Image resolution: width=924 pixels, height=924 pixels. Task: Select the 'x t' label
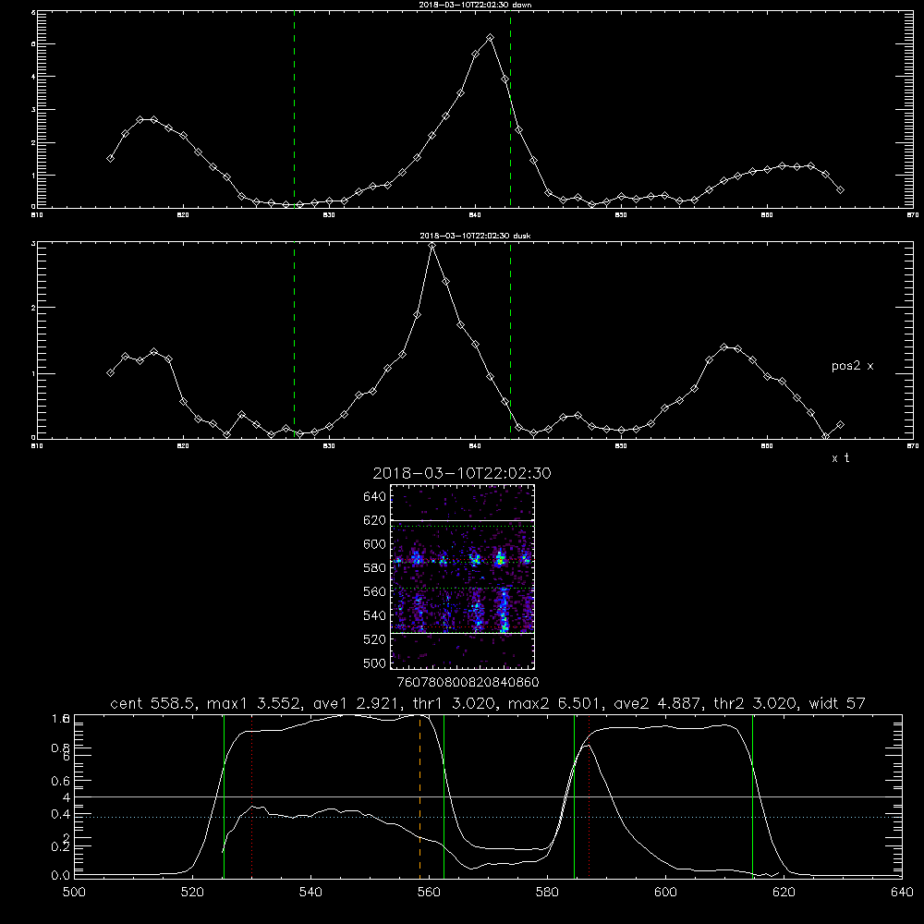pos(840,458)
